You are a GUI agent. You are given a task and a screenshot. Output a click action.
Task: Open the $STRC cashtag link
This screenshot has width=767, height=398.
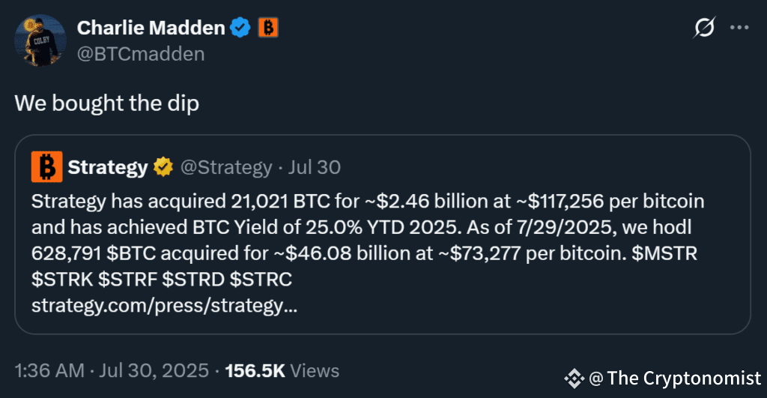(x=261, y=280)
